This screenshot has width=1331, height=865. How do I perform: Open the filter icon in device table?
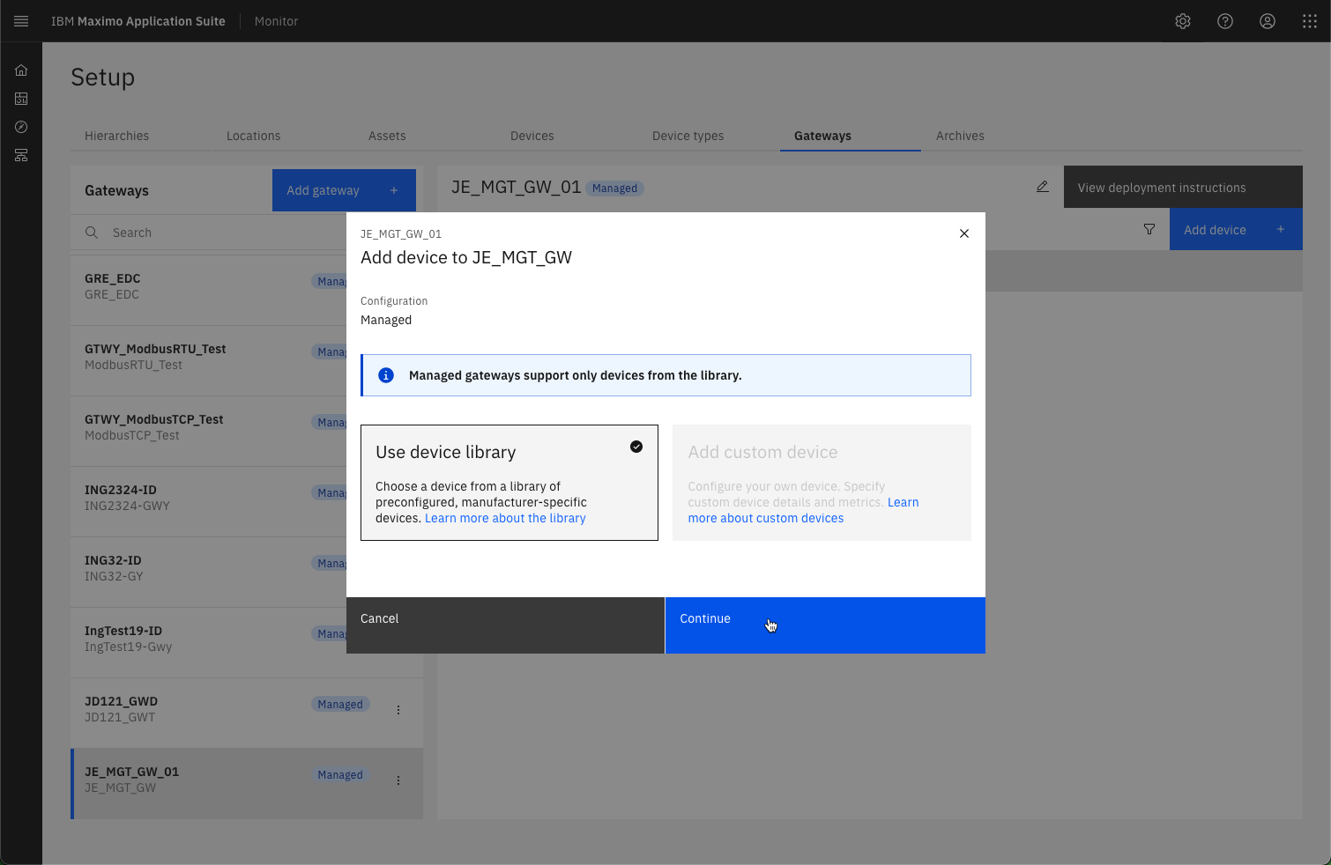click(1149, 229)
